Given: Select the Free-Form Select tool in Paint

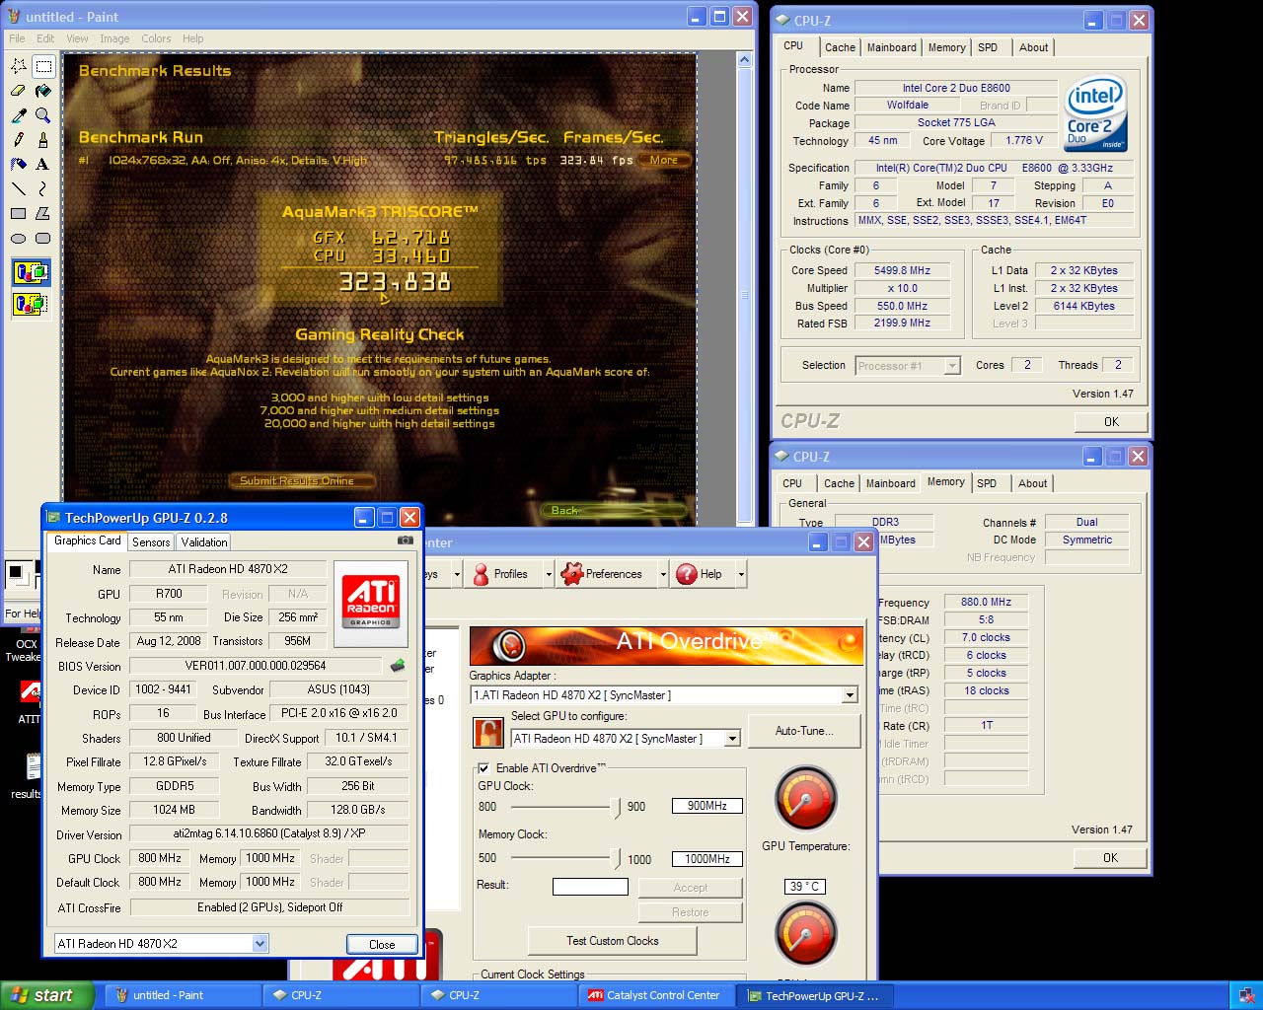Looking at the screenshot, I should [18, 66].
